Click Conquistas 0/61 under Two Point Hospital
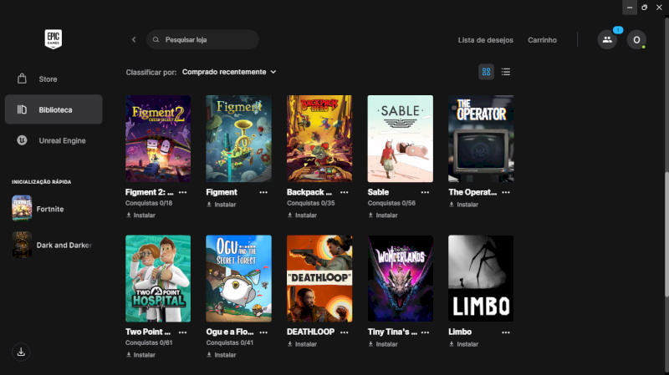 tap(149, 342)
